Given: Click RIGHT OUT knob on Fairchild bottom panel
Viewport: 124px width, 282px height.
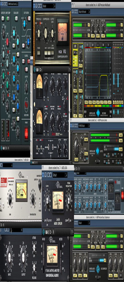Looking at the screenshot, I should (x=65, y=149).
